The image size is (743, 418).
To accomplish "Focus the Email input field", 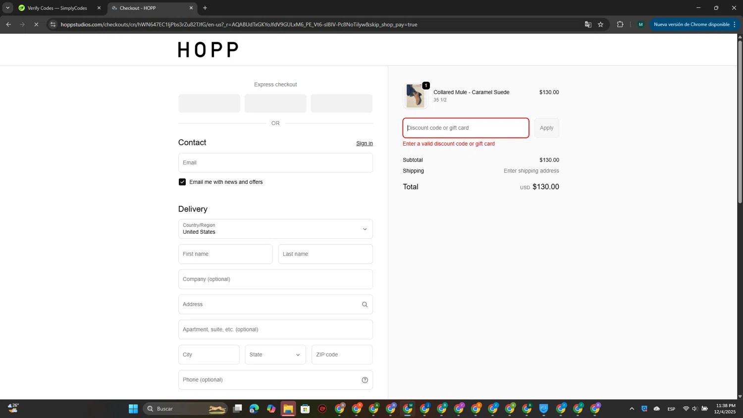I will click(275, 162).
